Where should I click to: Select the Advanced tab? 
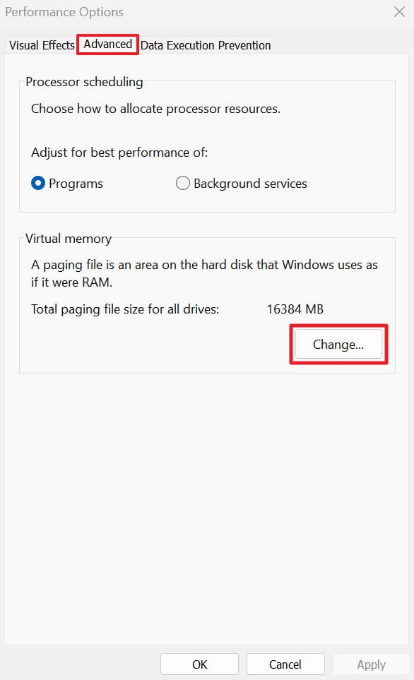(x=107, y=44)
